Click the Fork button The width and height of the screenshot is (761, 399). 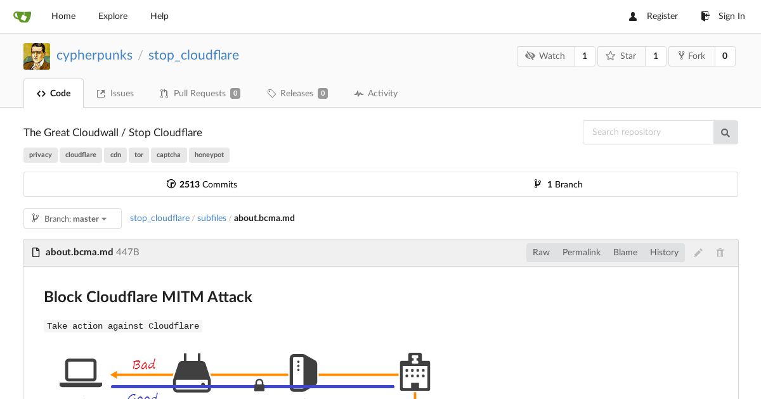(691, 56)
